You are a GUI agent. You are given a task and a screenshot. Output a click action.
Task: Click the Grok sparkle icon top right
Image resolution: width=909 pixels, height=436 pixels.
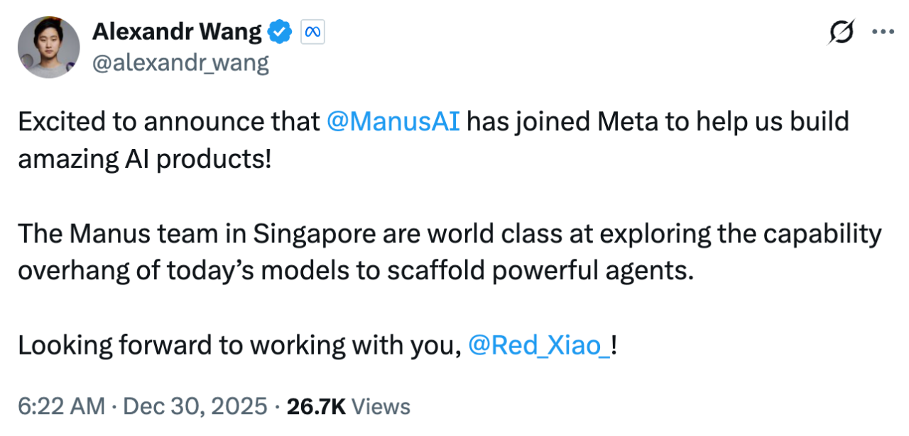point(841,31)
